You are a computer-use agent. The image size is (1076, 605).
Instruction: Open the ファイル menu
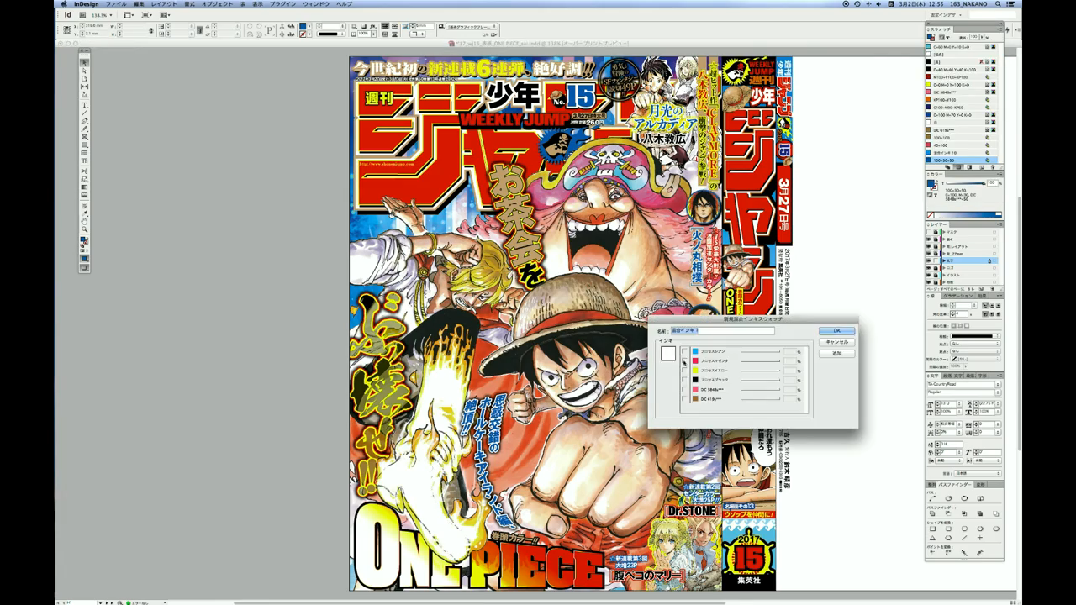[x=116, y=4]
